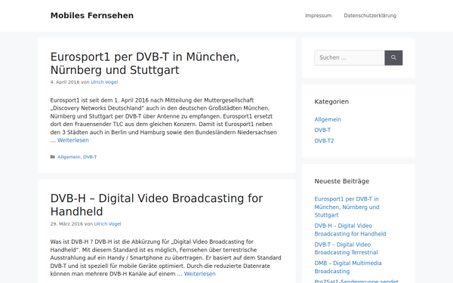Open Allgemein tag below the Eurosport1 post
This screenshot has width=453, height=283.
pyautogui.click(x=69, y=157)
